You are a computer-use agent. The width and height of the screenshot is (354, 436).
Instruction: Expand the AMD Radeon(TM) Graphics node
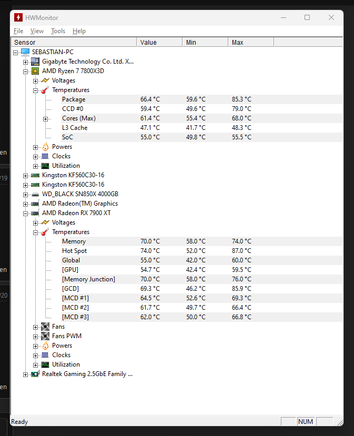[26, 204]
